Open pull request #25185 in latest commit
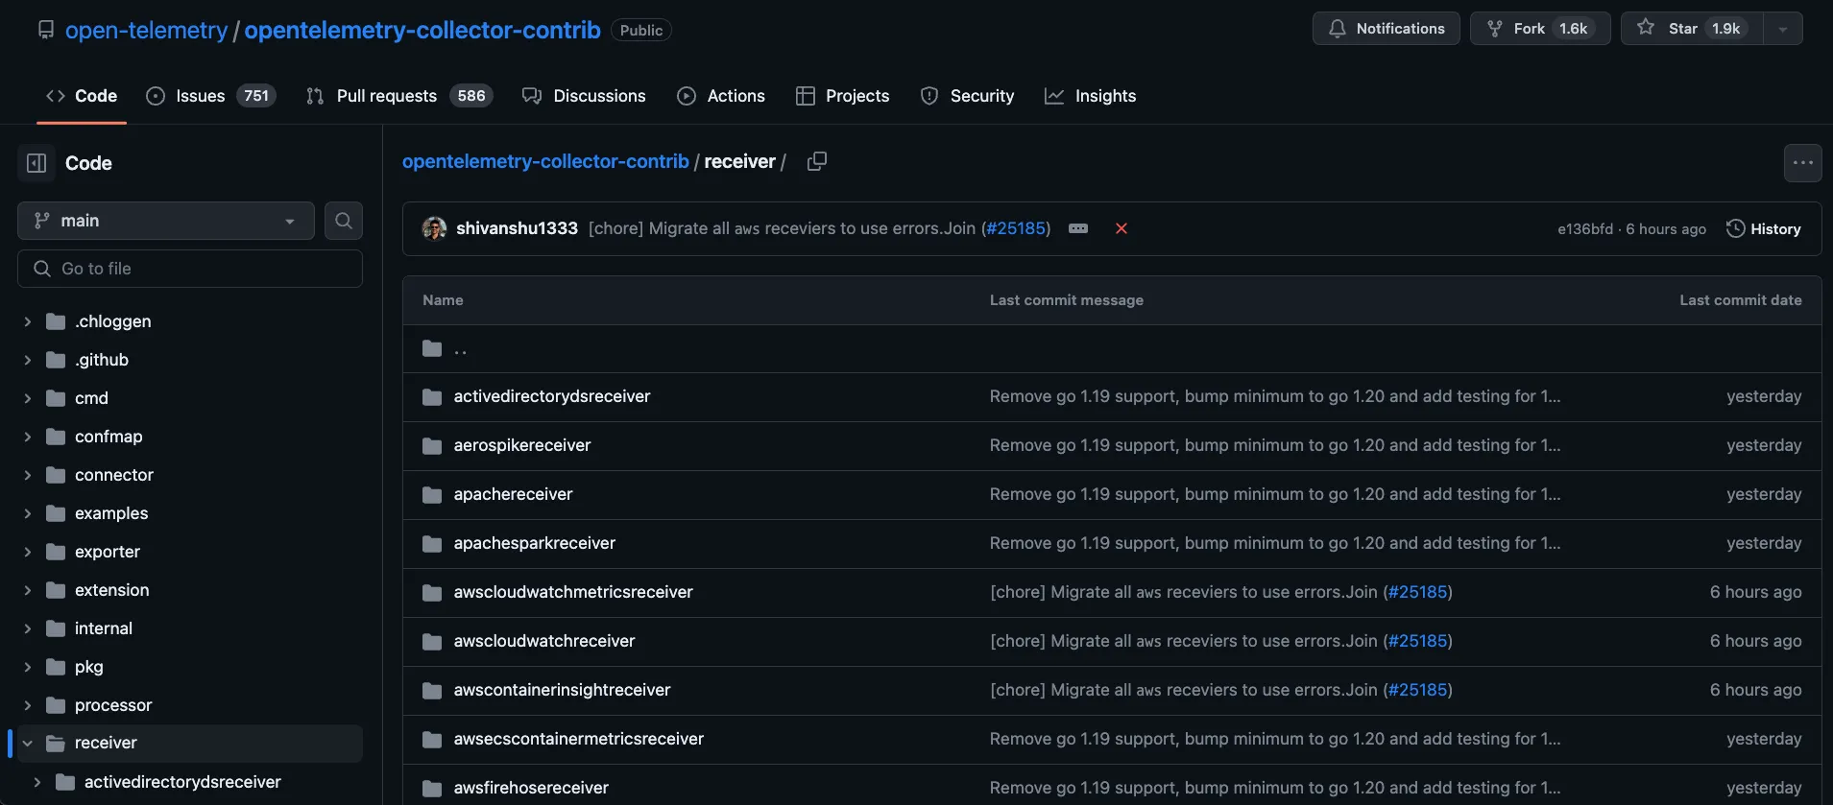The height and width of the screenshot is (805, 1833). [x=1016, y=228]
